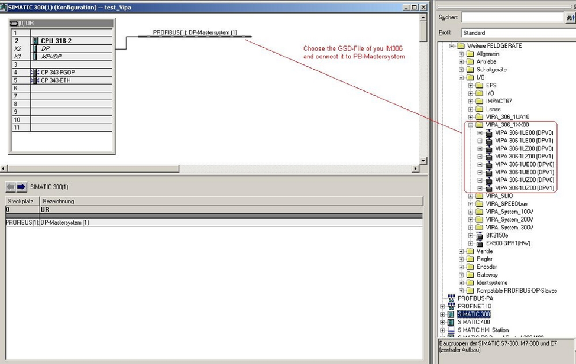Select the VIPA 306-1LE00 (DPV0) device icon
This screenshot has height=364, width=576.
pyautogui.click(x=489, y=133)
